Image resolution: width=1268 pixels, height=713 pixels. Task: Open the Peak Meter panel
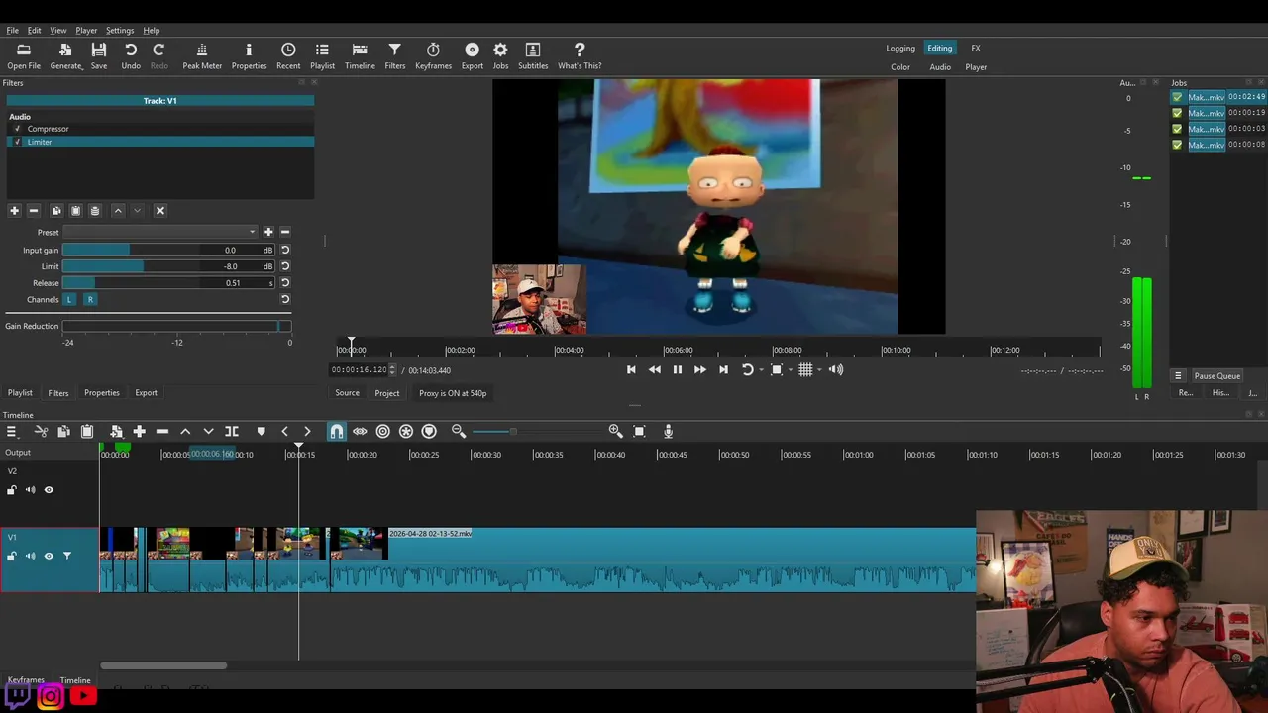coord(202,56)
